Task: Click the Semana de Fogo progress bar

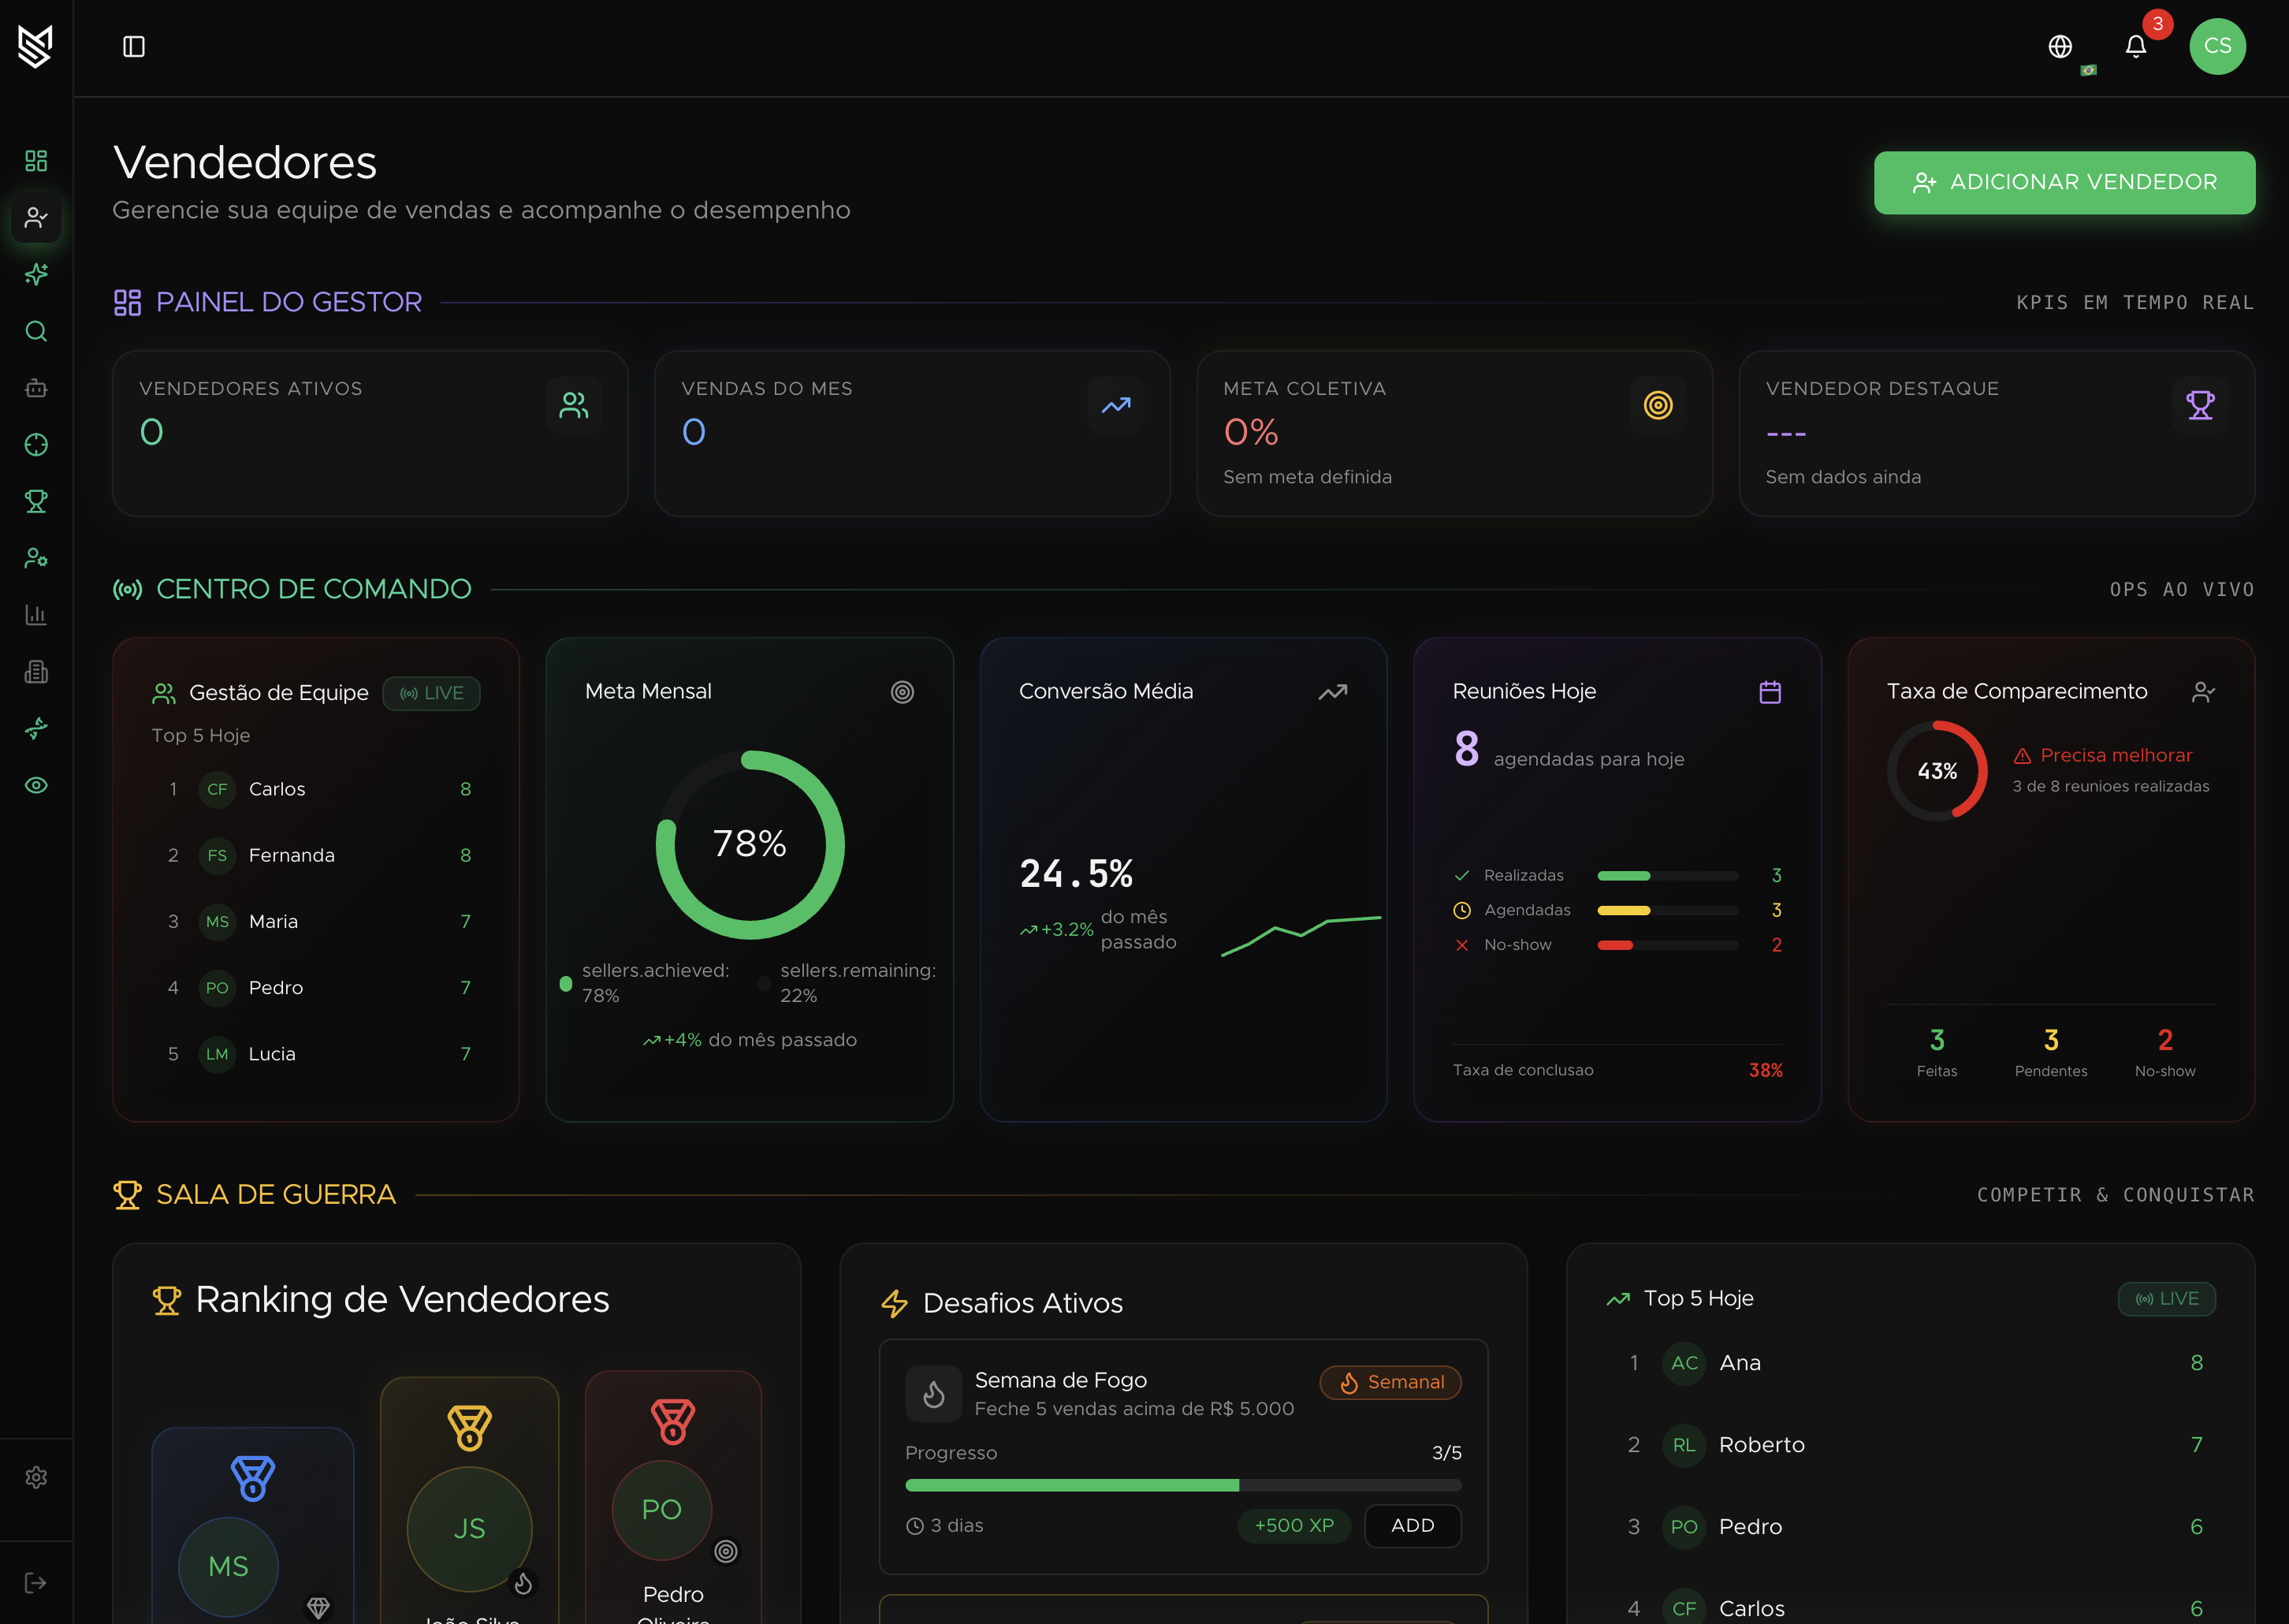Action: (1182, 1485)
